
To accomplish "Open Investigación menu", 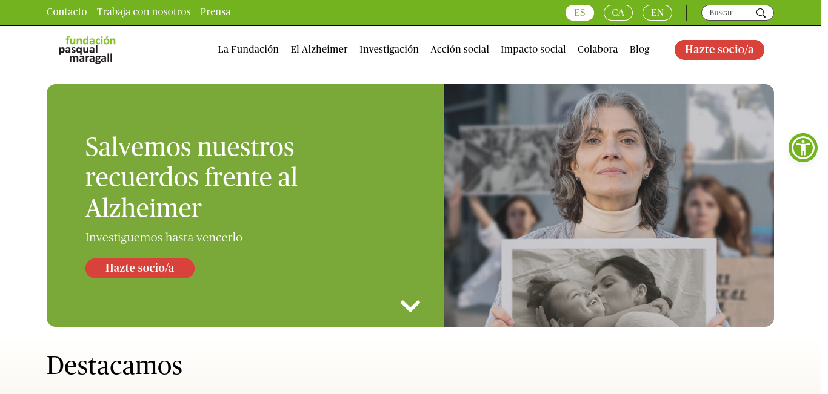I will (389, 50).
